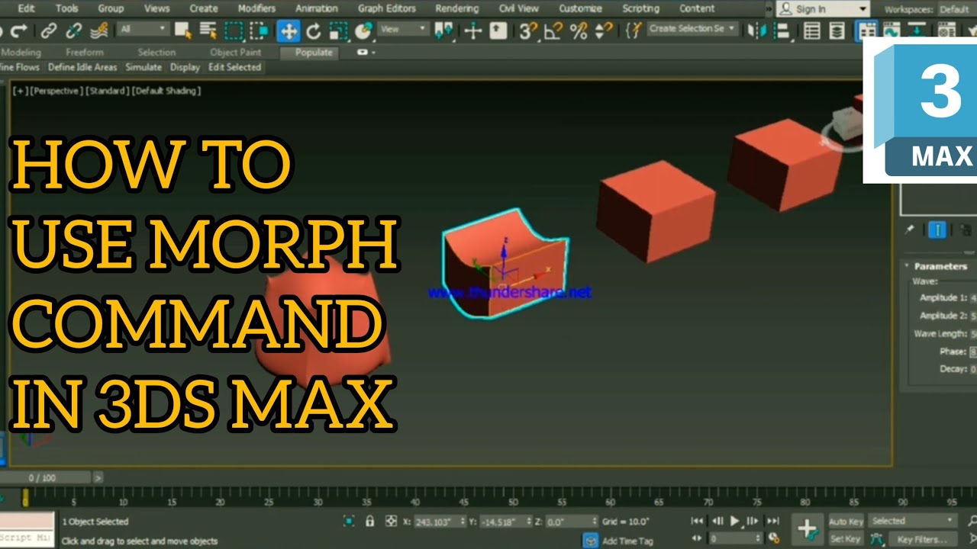Click the Simulate button
Screen dimensions: 977x549
[x=143, y=67]
